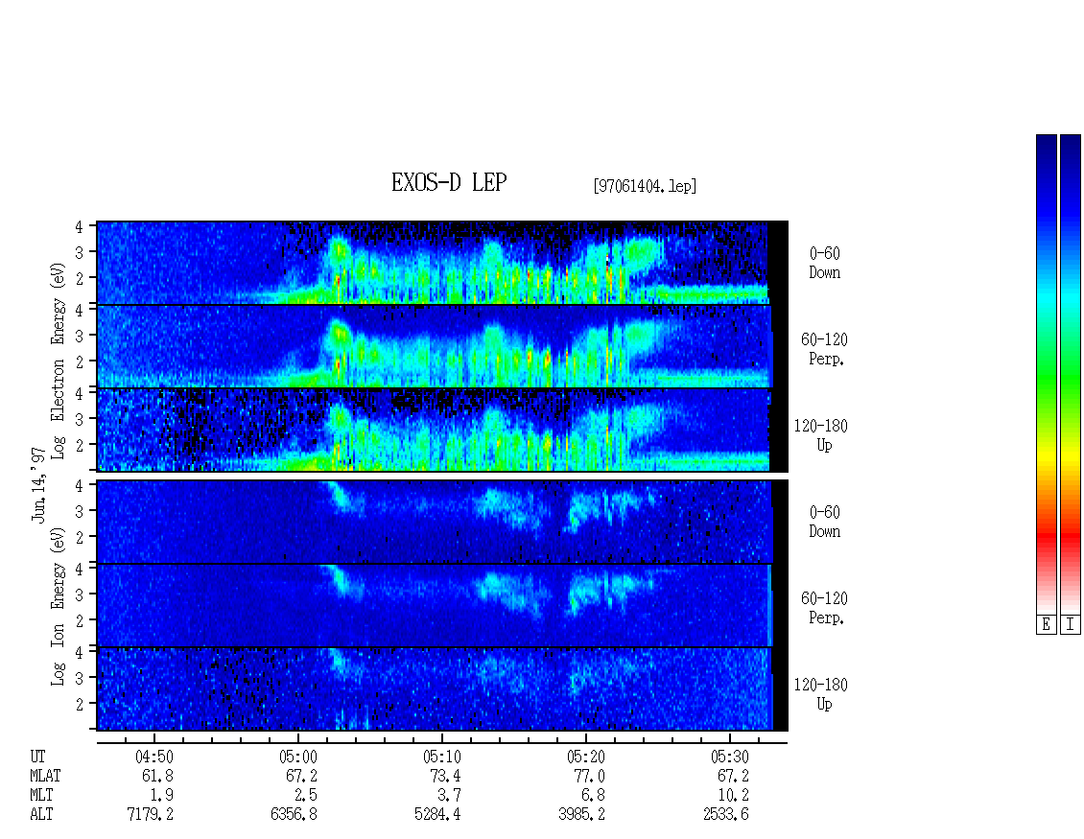The image size is (1084, 839).
Task: Click the date label "Jun.14,'97"
Action: pyautogui.click(x=38, y=485)
